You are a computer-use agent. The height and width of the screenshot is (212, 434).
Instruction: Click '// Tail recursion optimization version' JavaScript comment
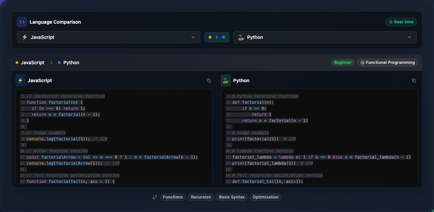tap(73, 175)
